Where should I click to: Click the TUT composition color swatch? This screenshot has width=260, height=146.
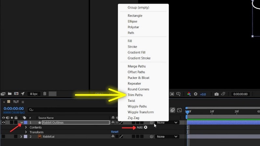pyautogui.click(x=9, y=102)
